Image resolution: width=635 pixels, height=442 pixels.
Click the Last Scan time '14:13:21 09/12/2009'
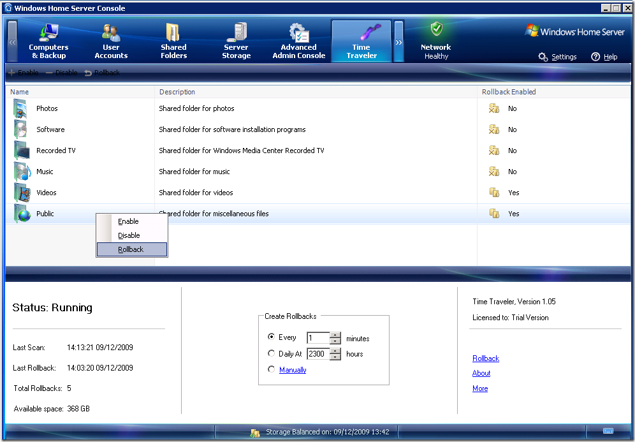click(x=100, y=348)
